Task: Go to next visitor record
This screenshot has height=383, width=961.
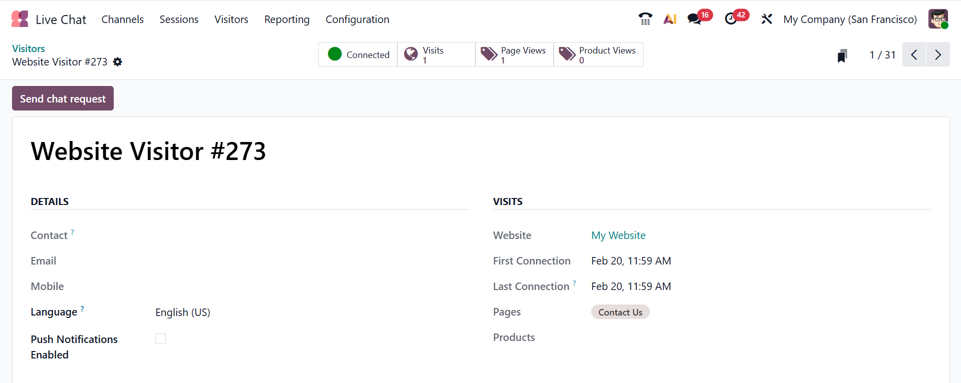Action: (938, 54)
